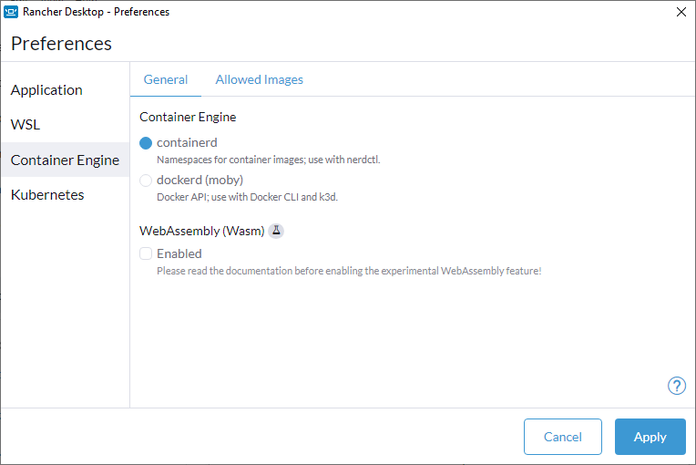Switch to the Allowed Images tab
Viewport: 696px width, 465px height.
(x=260, y=79)
